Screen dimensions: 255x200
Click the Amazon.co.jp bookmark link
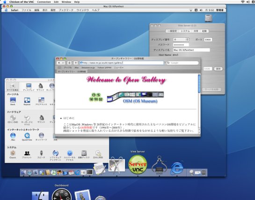(x=88, y=67)
